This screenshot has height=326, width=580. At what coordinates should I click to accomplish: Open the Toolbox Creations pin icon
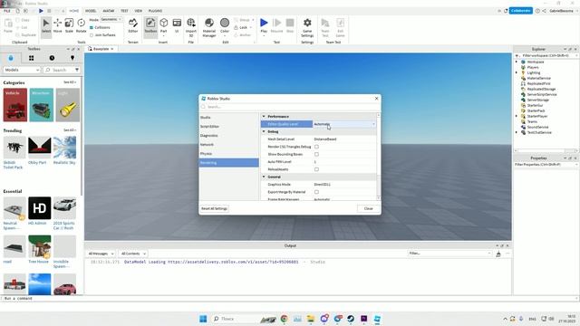(72, 58)
